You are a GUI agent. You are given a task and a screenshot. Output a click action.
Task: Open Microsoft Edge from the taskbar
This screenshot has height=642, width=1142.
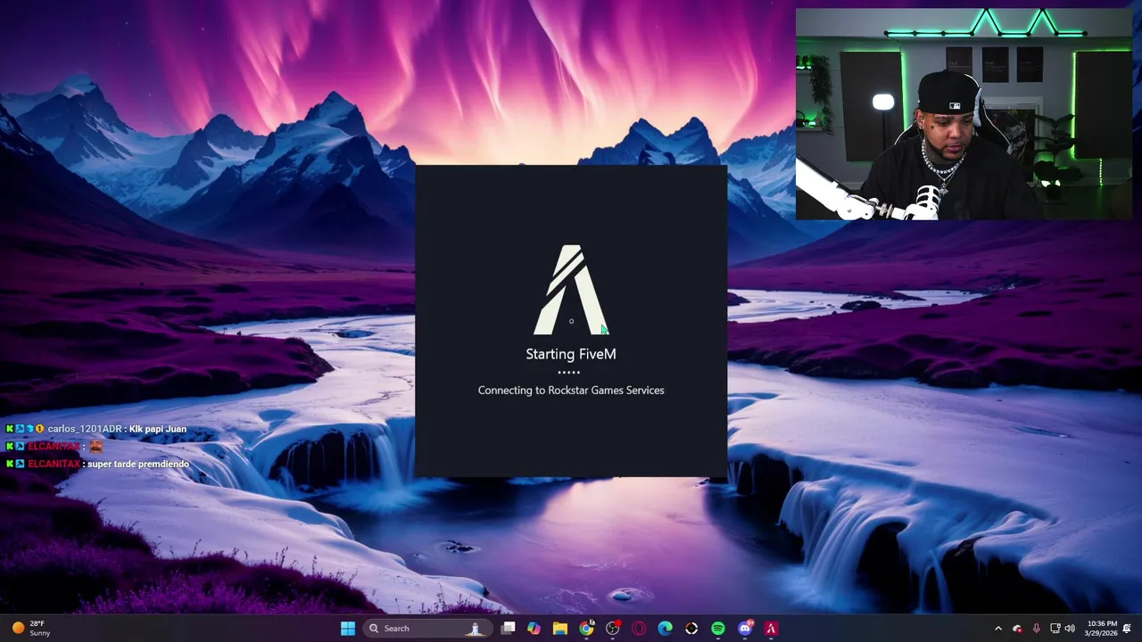point(666,629)
